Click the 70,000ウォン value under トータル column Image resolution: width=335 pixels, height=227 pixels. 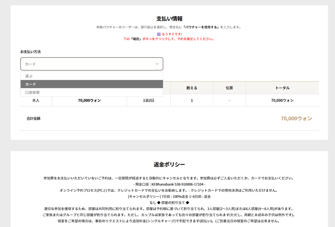click(x=282, y=100)
